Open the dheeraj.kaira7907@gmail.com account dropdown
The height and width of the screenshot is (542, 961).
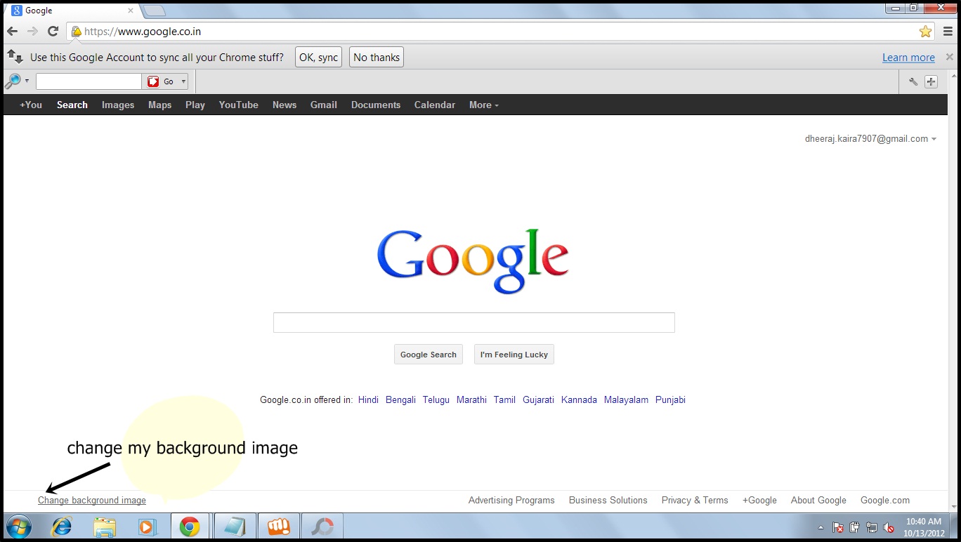(x=870, y=139)
